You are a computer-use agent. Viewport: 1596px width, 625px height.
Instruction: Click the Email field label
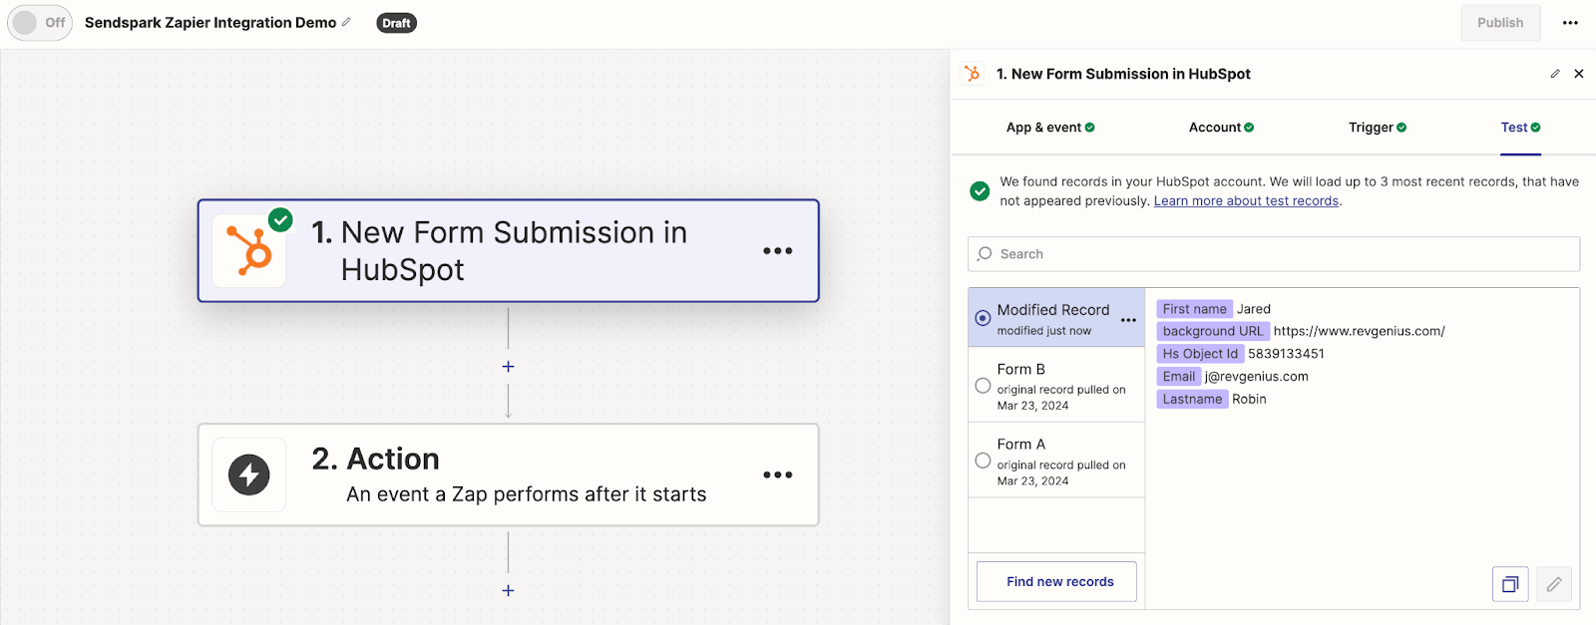click(1178, 377)
